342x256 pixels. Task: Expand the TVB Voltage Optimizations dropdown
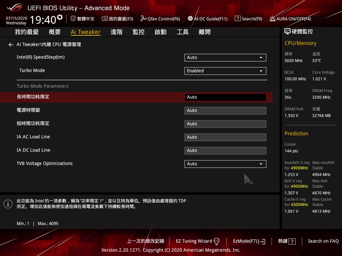click(x=225, y=164)
